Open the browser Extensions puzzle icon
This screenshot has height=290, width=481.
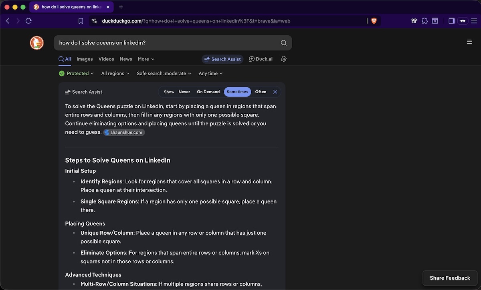(424, 20)
